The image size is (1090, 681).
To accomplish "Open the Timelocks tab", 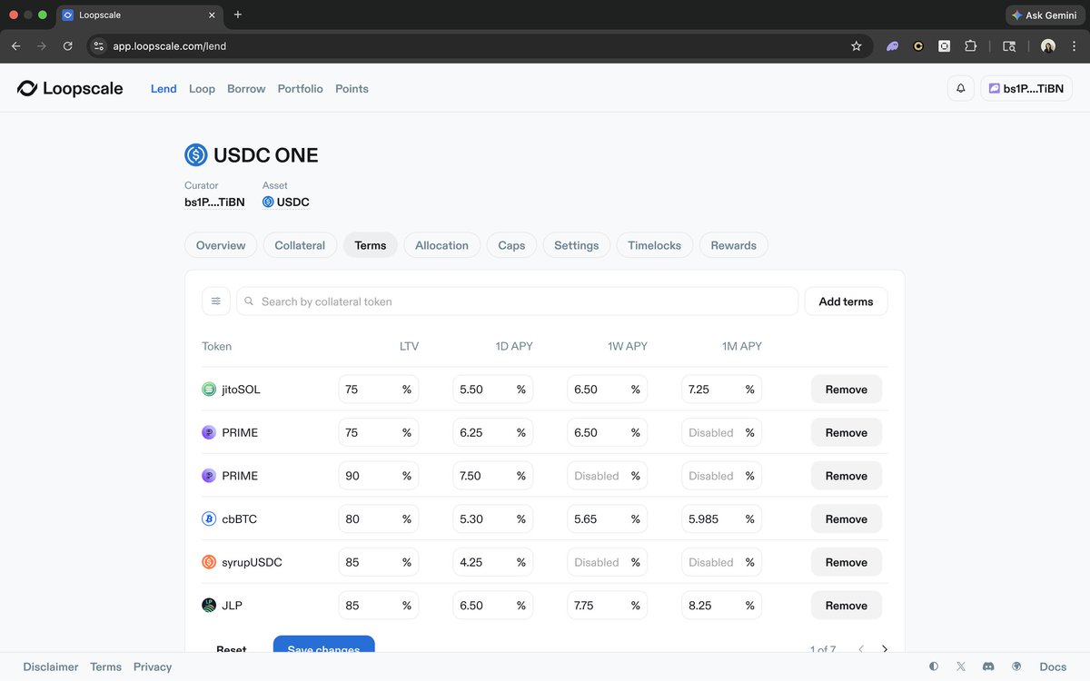I will pos(654,245).
